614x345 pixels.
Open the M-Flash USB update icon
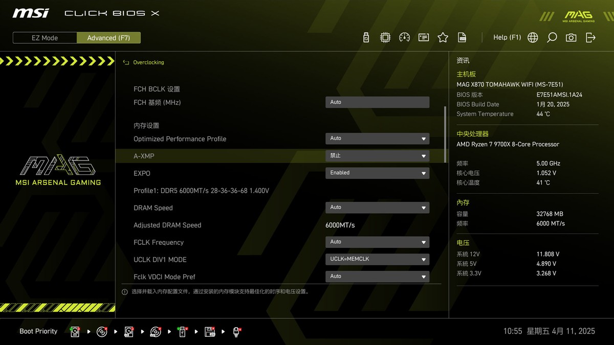pyautogui.click(x=366, y=37)
